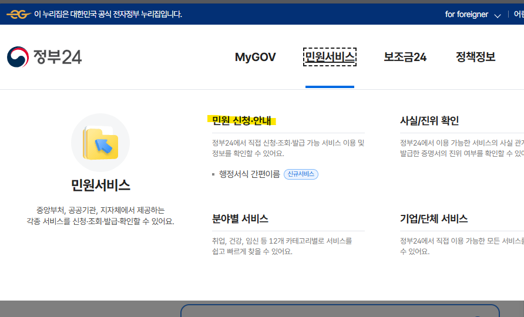524x317 pixels.
Task: Click the 민원서비스 folder illustration
Action: pyautogui.click(x=100, y=143)
